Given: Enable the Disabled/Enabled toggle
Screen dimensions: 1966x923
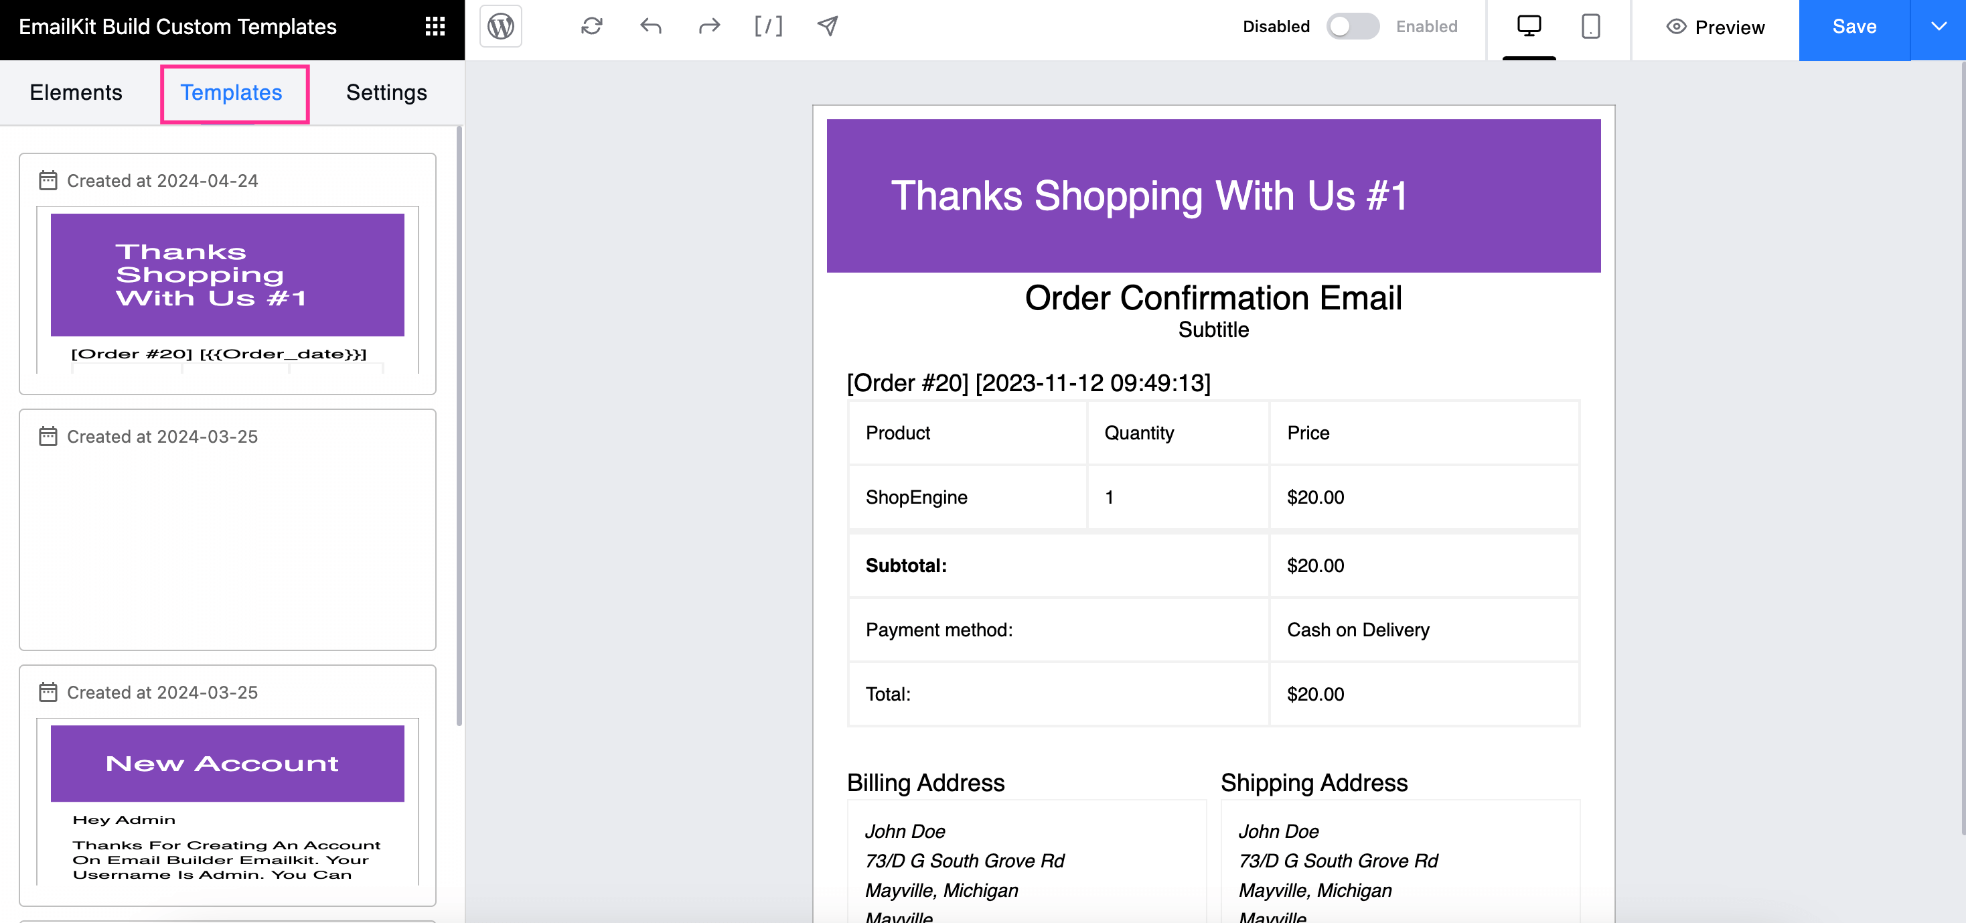Looking at the screenshot, I should [x=1351, y=25].
